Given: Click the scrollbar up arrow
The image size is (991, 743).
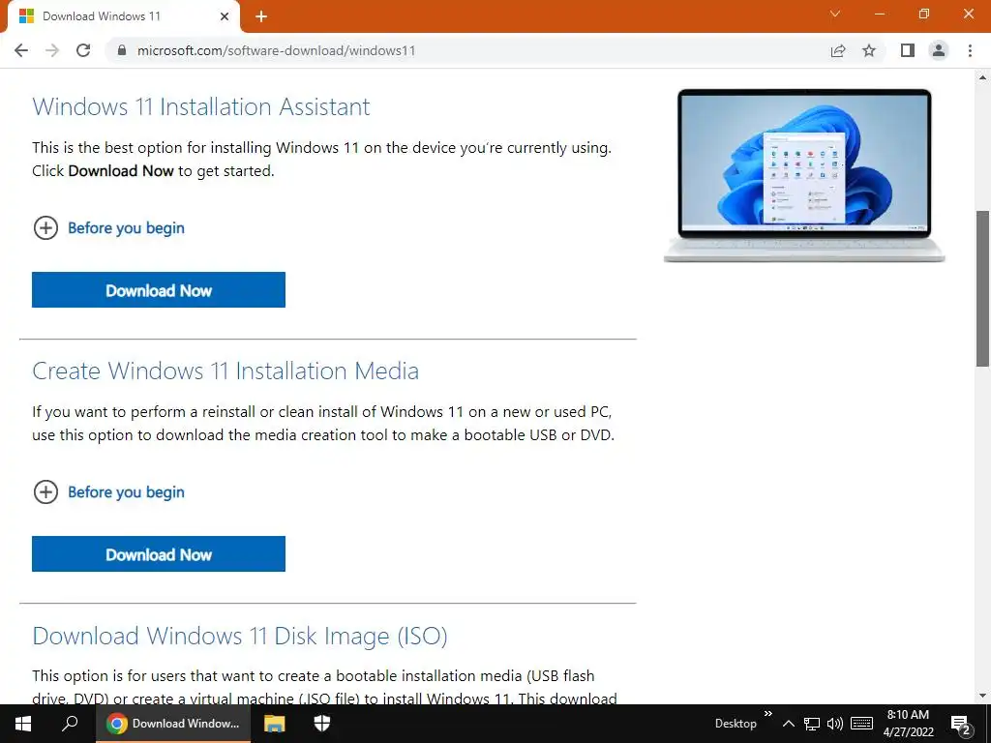Looking at the screenshot, I should (x=983, y=77).
